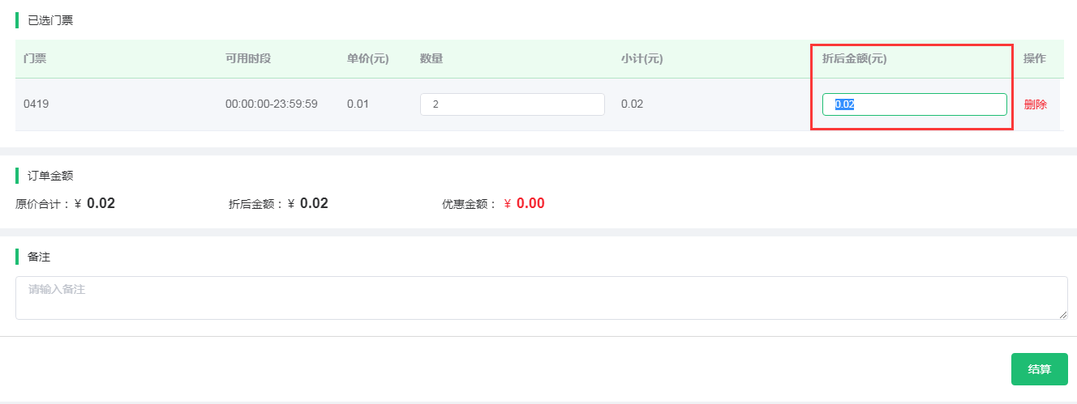Click the 单价(元) column header
This screenshot has height=404, width=1077.
pyautogui.click(x=367, y=59)
